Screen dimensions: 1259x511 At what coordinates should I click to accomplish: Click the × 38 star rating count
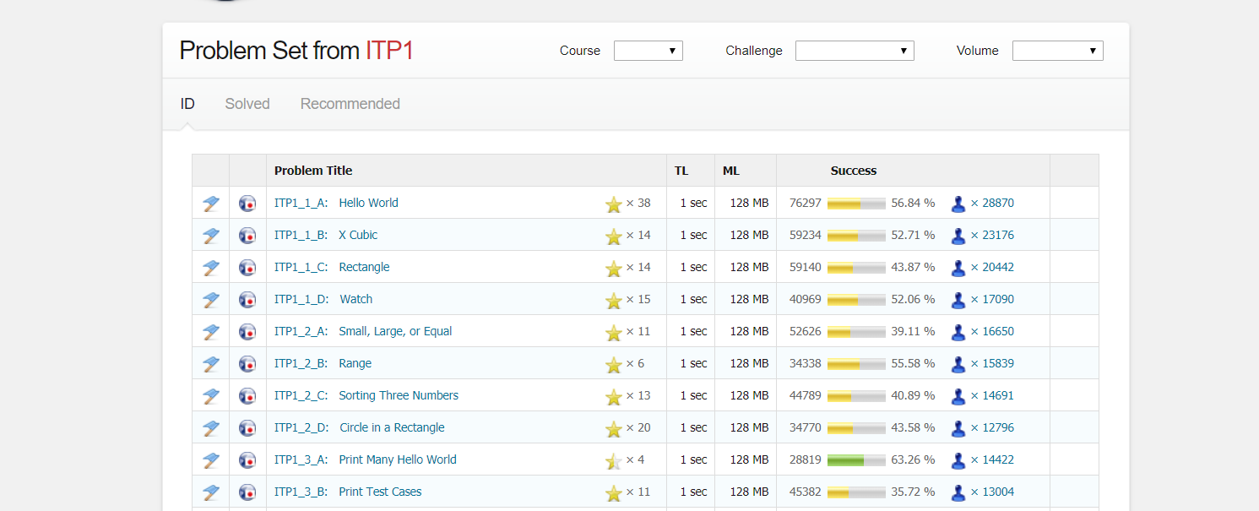click(x=638, y=203)
